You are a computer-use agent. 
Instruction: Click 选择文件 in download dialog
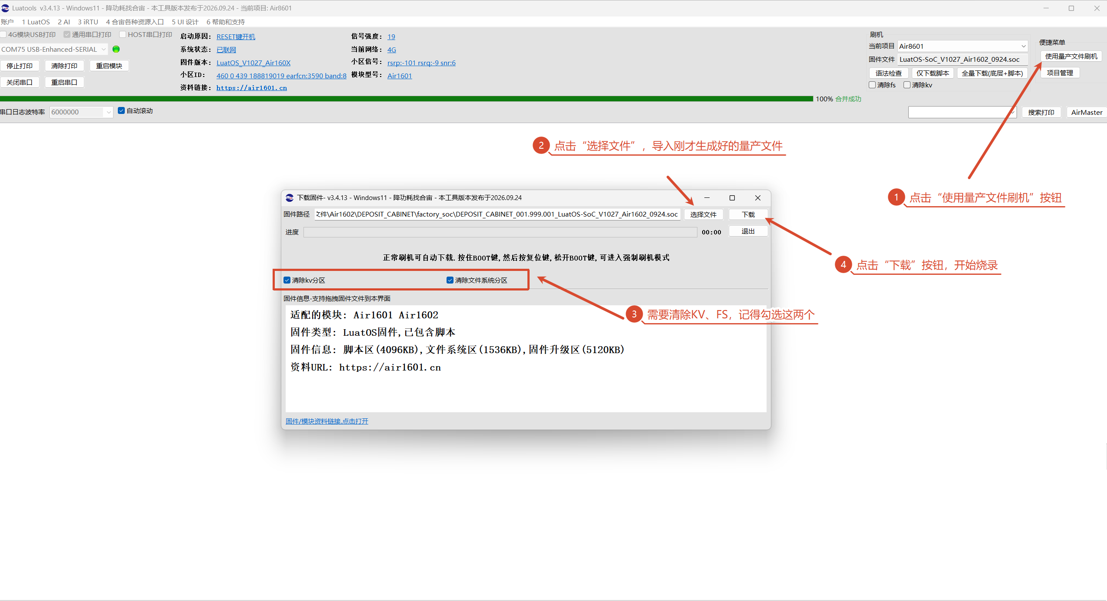pos(704,214)
